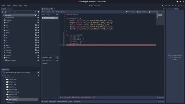Click the script minimap
Image resolution: width=185 pixels, height=104 pixels.
tap(160, 19)
